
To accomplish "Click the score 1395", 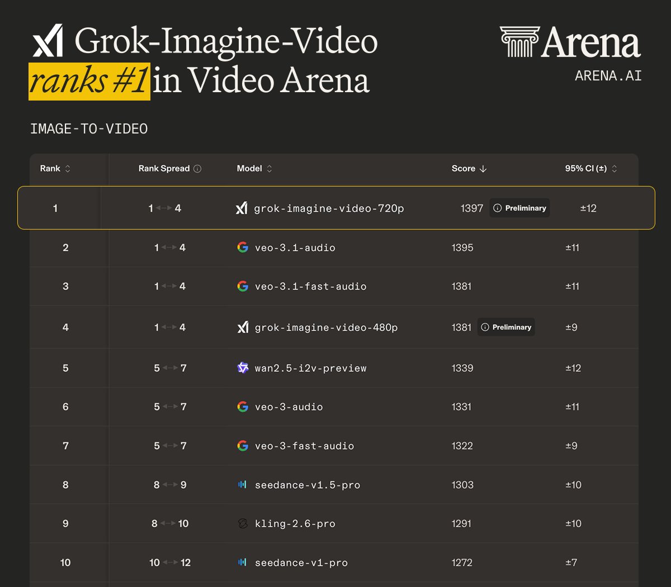I will [x=462, y=247].
